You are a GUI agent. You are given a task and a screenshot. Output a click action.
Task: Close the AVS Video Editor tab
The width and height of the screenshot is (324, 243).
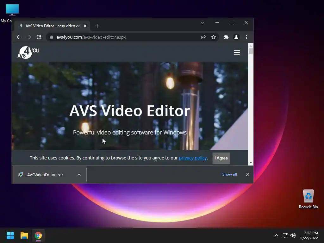[x=85, y=26]
